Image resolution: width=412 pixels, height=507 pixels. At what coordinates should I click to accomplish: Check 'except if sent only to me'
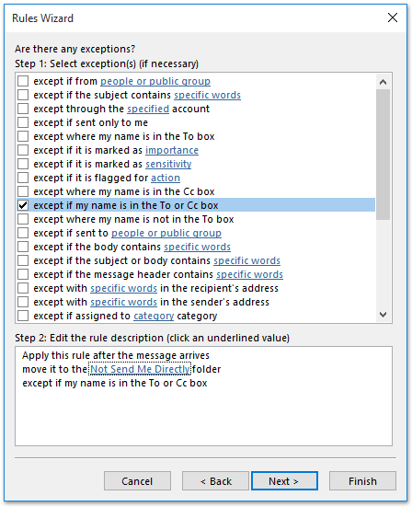[x=23, y=122]
